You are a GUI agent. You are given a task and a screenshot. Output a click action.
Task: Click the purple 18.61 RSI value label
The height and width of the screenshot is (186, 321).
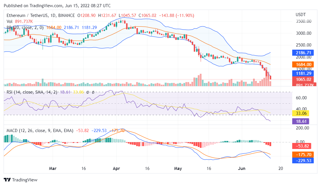pos(301,121)
